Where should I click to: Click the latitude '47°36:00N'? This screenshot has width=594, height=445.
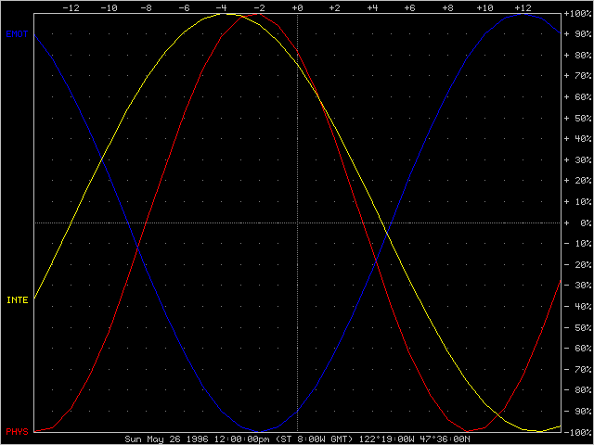[x=445, y=439]
